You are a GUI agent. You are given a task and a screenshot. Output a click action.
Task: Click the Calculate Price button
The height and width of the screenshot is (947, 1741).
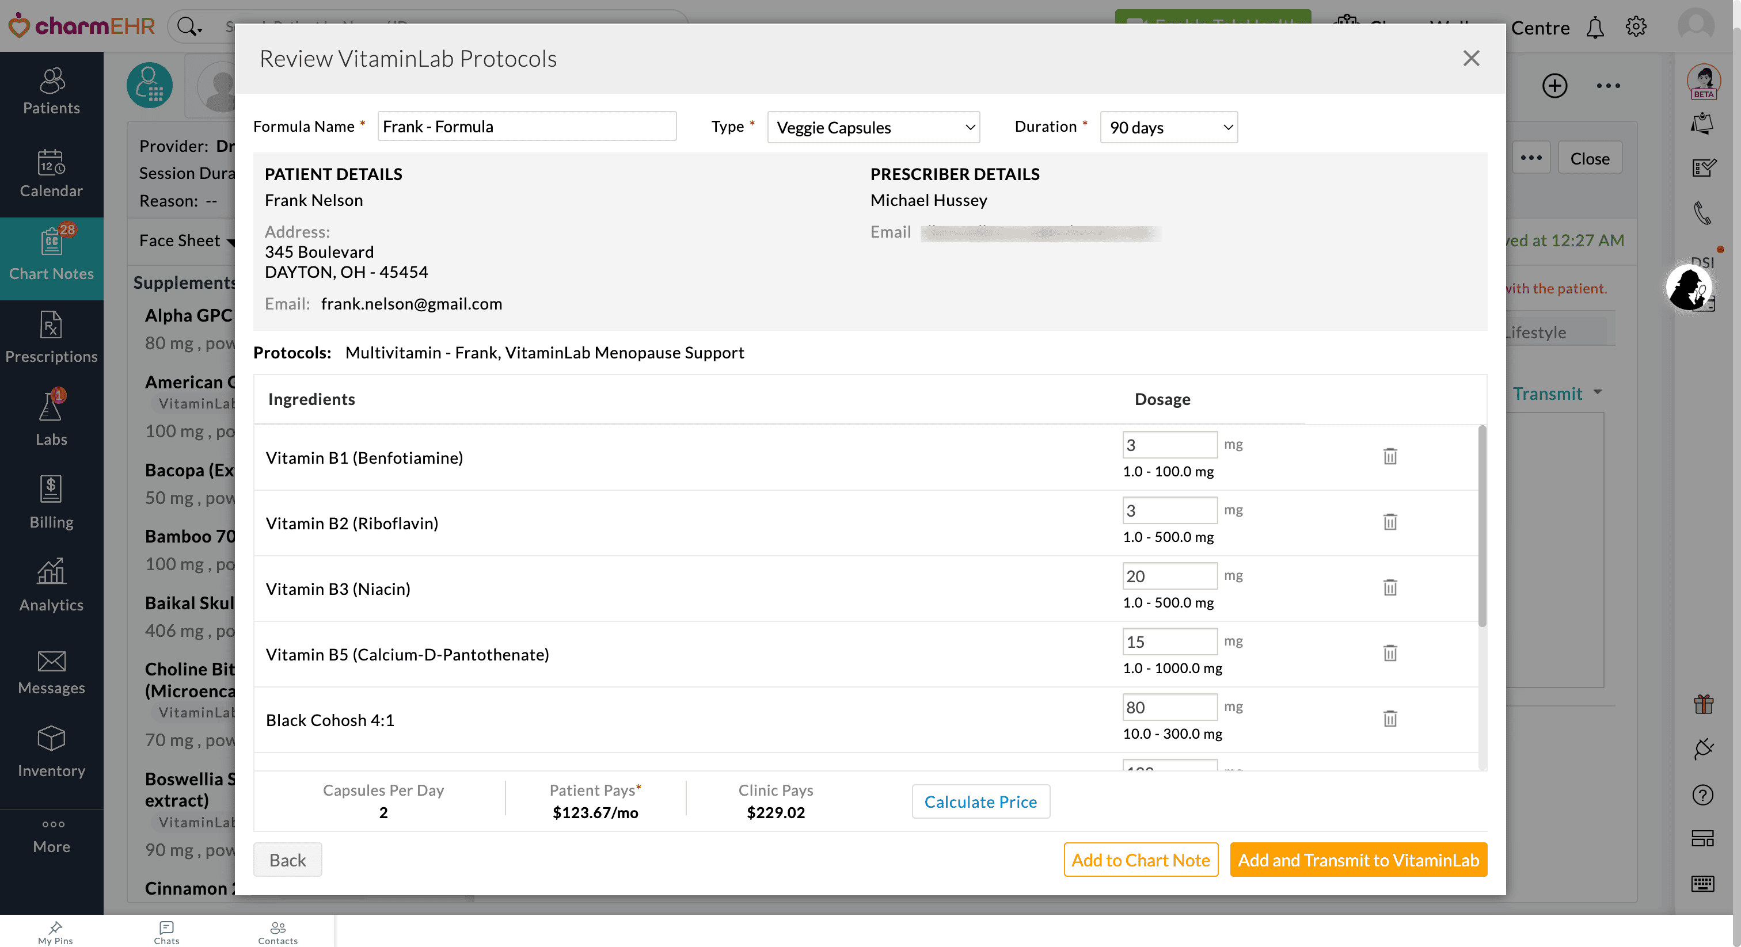980,802
